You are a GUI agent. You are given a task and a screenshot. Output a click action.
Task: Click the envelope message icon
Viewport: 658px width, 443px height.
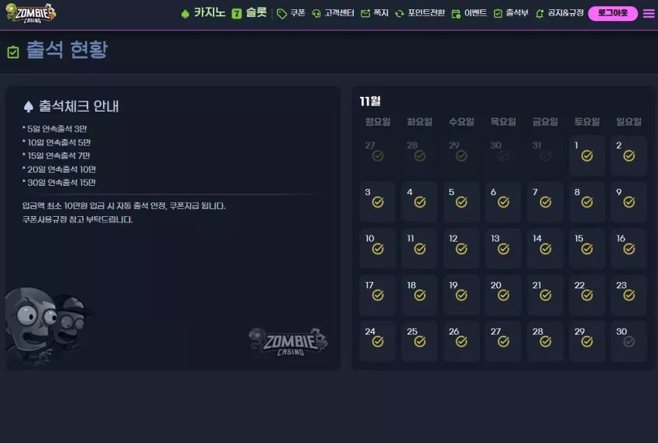tap(365, 14)
